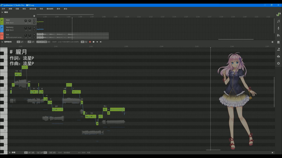Select the piano roll pointer tool
282x158 pixels.
coord(18,42)
